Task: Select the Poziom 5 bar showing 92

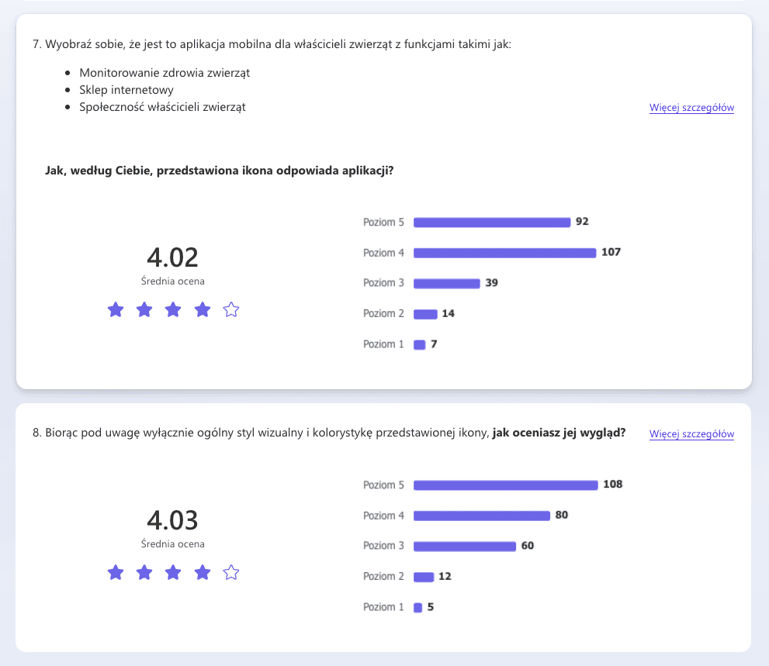Action: (x=492, y=223)
